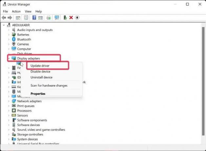Click the Forward arrow toolbar icon
The image size is (206, 151).
(x=10, y=17)
